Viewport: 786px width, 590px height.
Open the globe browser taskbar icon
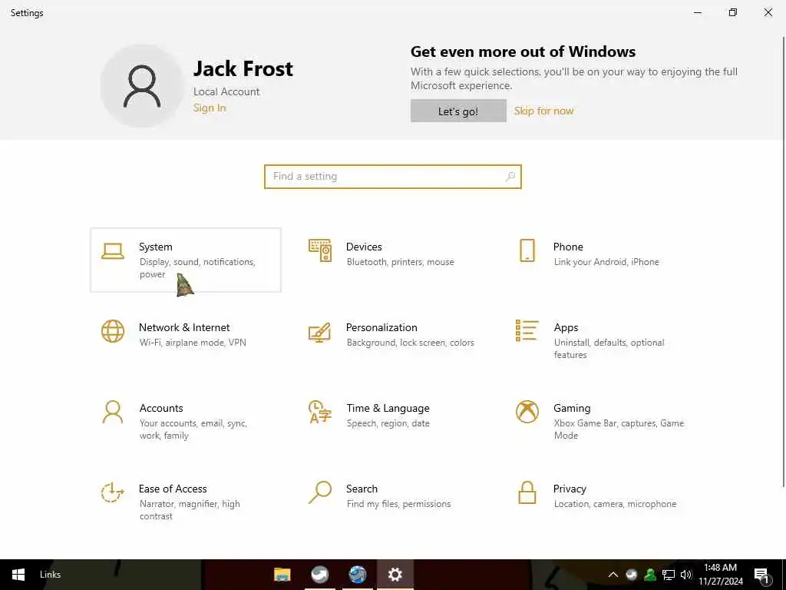point(358,575)
